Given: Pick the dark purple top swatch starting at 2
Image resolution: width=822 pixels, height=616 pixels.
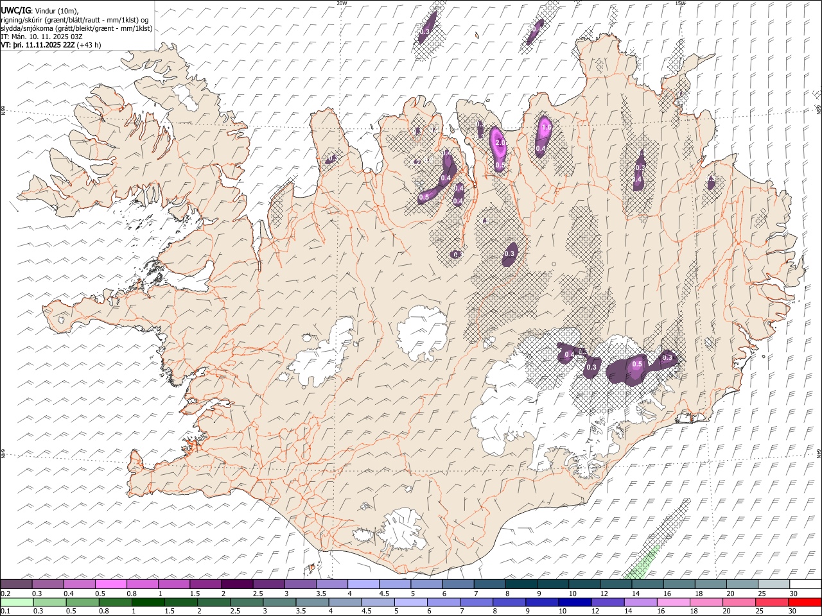Looking at the screenshot, I should 237,585.
